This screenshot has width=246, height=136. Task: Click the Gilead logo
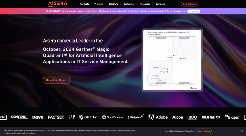88,117
